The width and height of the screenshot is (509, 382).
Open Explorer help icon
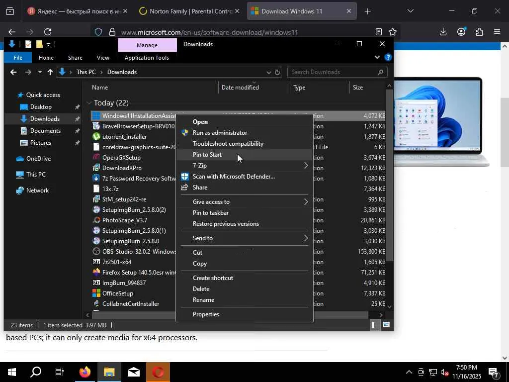coord(388,58)
